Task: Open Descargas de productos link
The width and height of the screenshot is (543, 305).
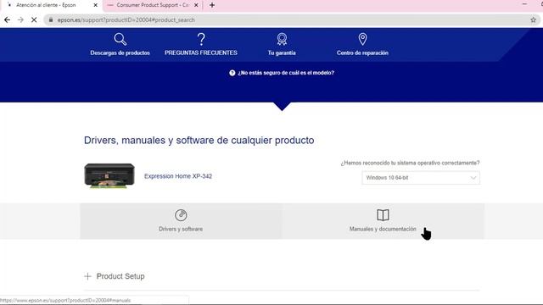Action: pyautogui.click(x=120, y=53)
